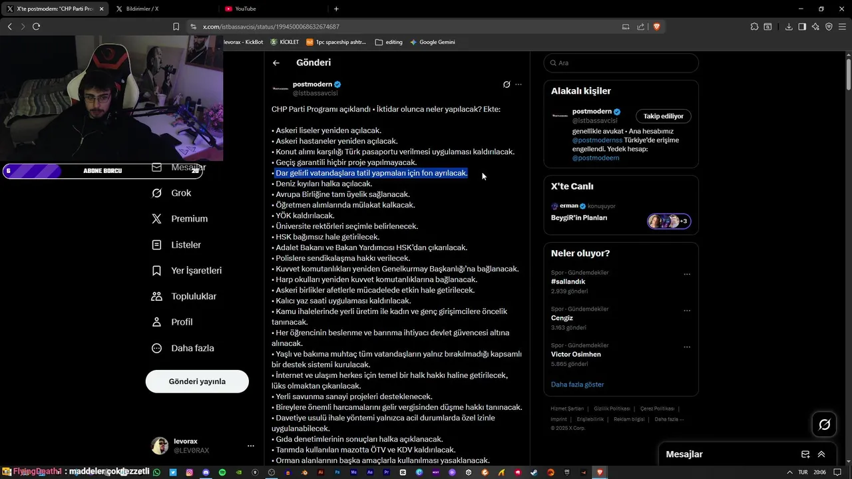Viewport: 852px width, 479px height.
Task: Click Takip ediliyor button
Action: (x=663, y=116)
